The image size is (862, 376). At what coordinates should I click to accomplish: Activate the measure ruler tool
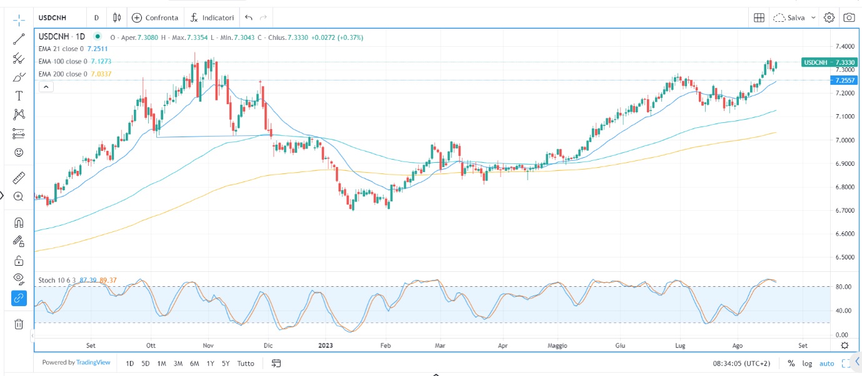[18, 178]
